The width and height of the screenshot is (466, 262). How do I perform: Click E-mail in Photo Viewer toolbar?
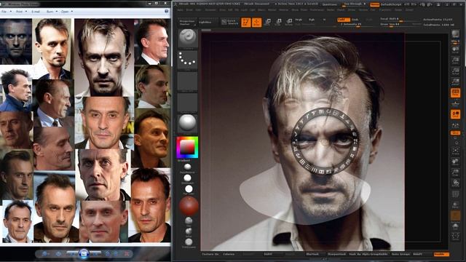36,12
